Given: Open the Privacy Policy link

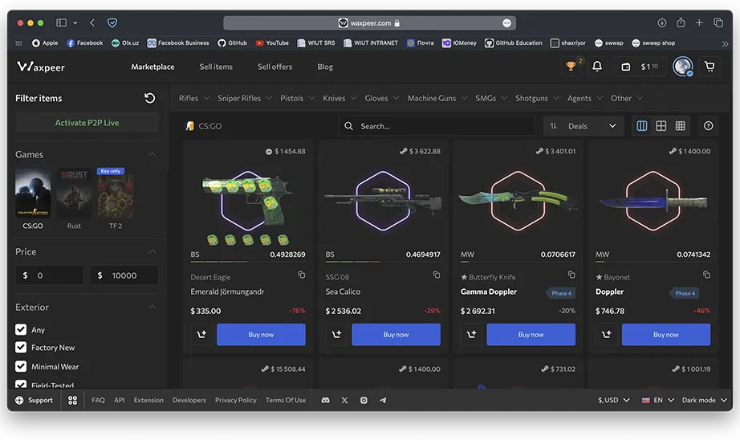Looking at the screenshot, I should tap(235, 401).
